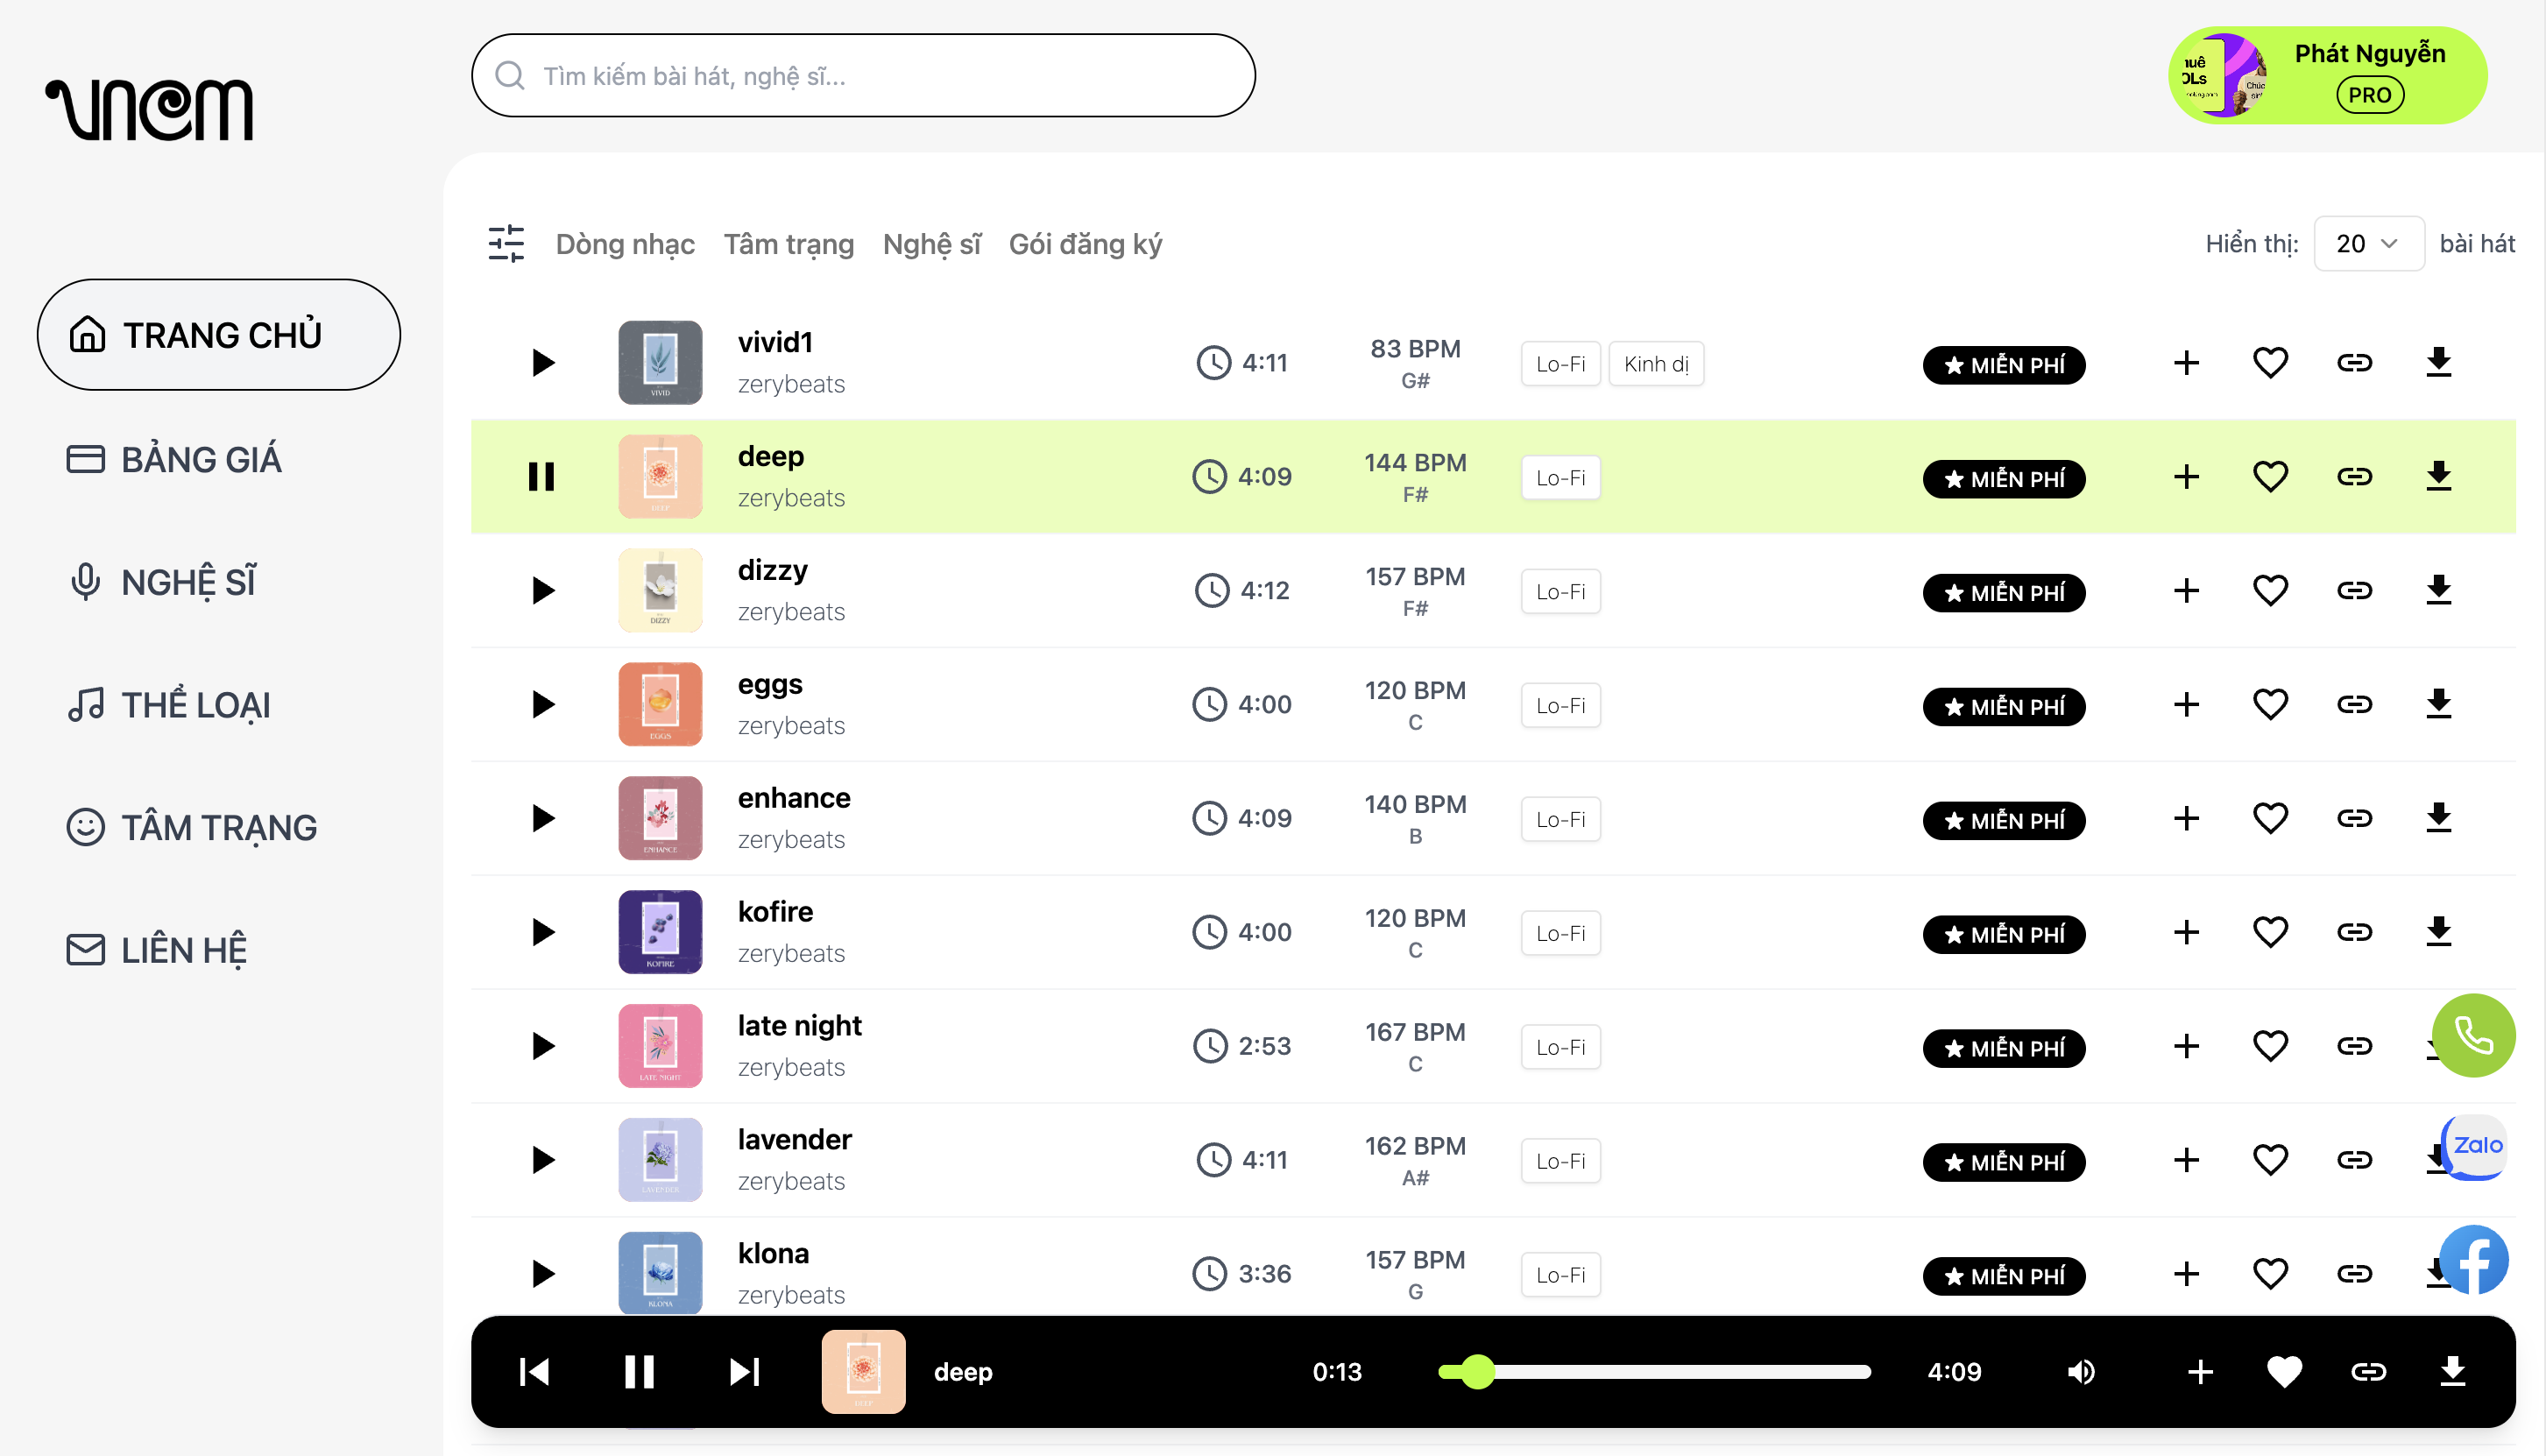
Task: Expand the Tâm trạng filter
Action: 788,244
